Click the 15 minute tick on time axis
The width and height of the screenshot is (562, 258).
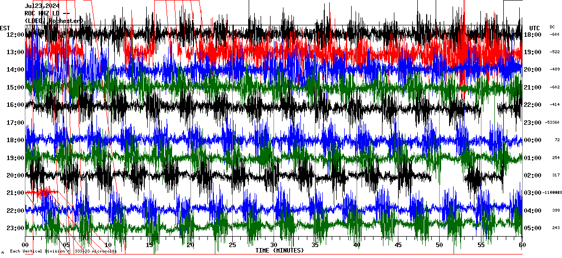[149, 245]
